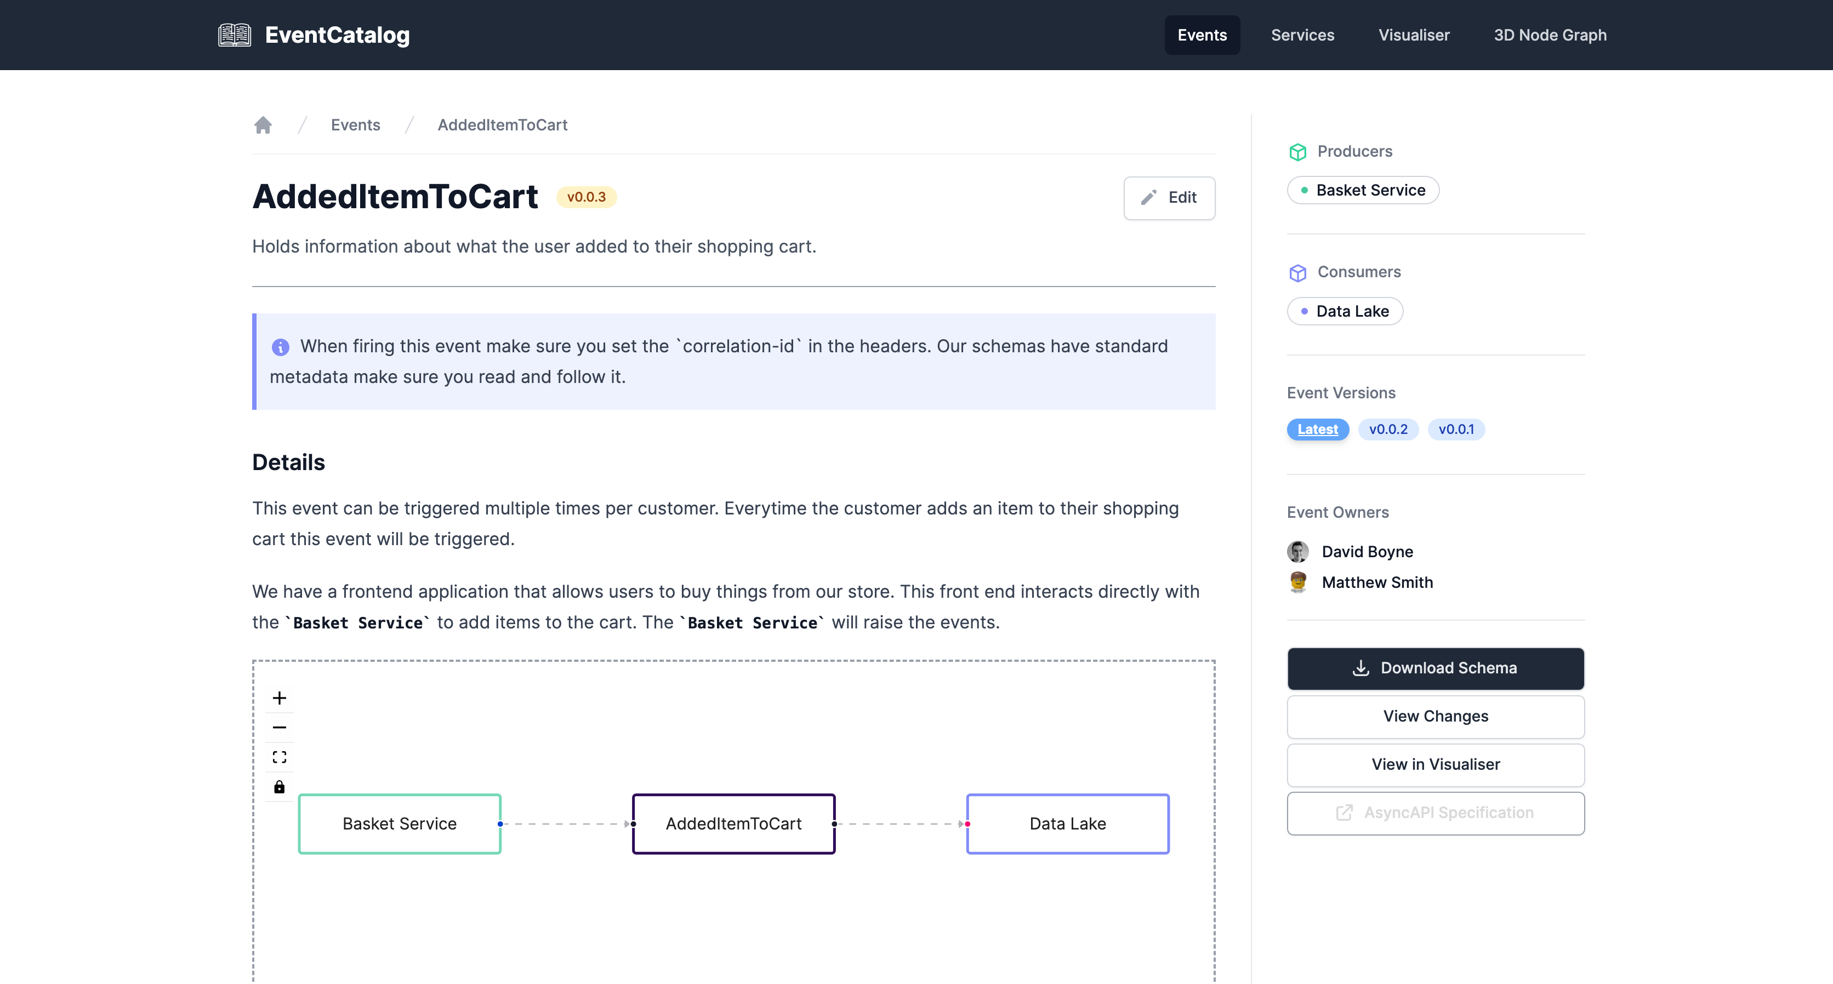Click the AsyncAPI Specification link
Viewport: 1833px width, 984px height.
(x=1436, y=812)
